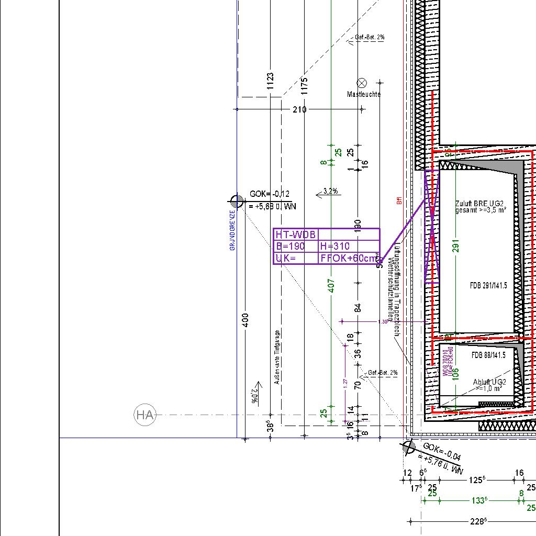Click the 1123 vertical dimension text

tap(270, 81)
